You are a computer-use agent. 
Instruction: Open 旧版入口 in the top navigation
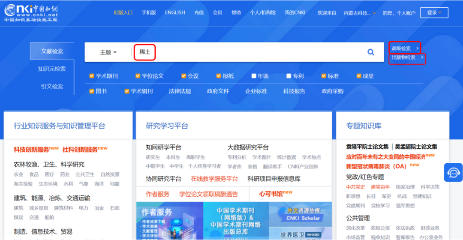pos(123,13)
